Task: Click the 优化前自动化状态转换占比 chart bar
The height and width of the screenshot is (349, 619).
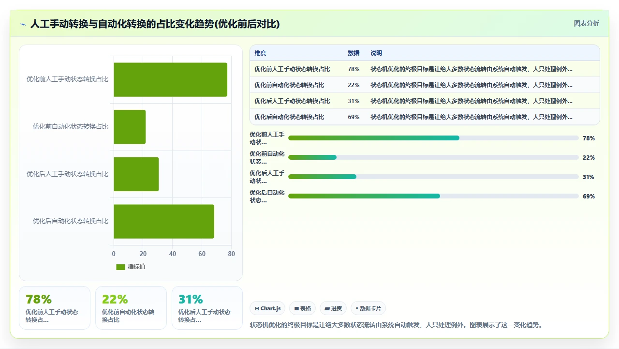Action: click(x=130, y=127)
